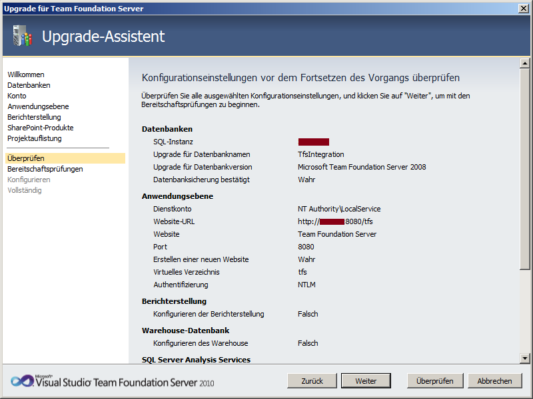Click the Warehouse-Datenbank section heading

point(186,331)
